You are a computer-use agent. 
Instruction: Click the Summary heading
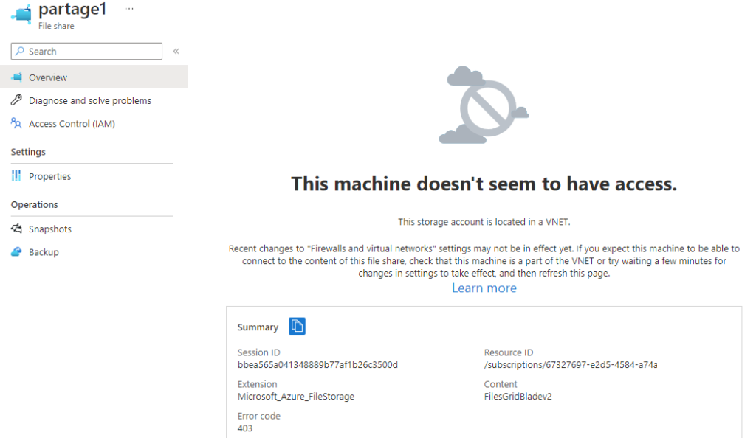click(x=258, y=327)
